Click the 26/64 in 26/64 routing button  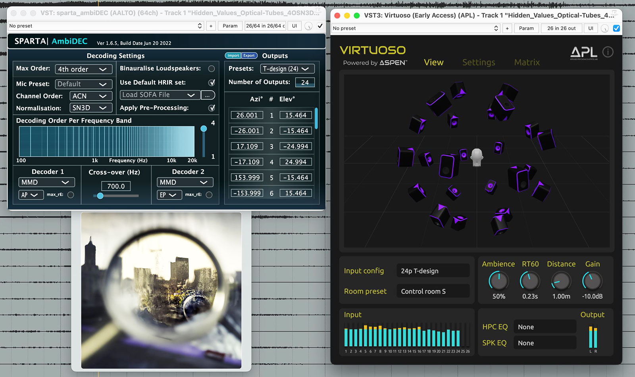(265, 26)
